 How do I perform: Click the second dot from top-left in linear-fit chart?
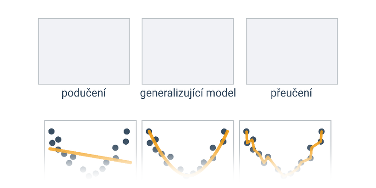[x=58, y=139]
